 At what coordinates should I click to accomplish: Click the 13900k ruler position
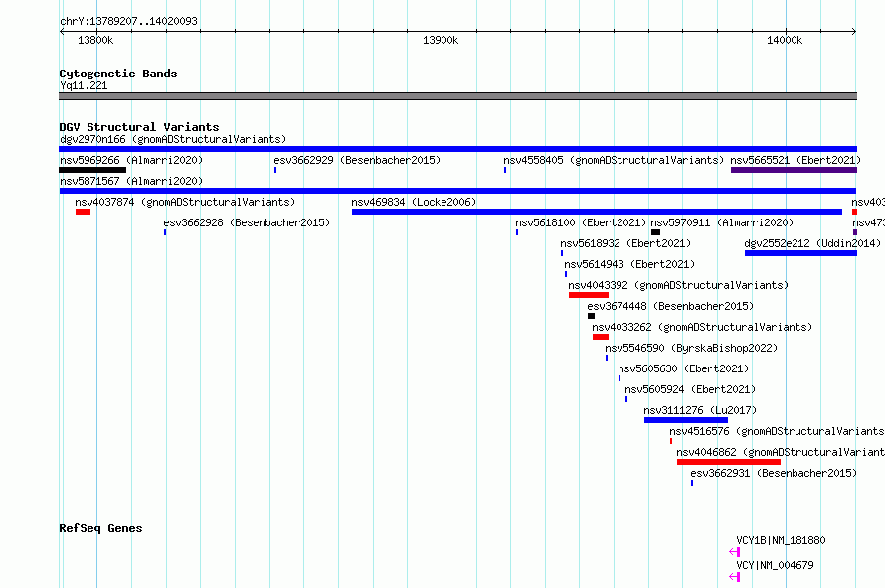(x=441, y=40)
